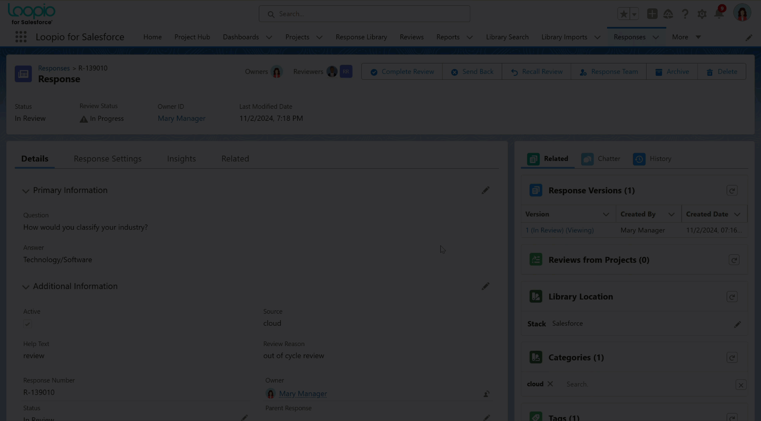
Task: Click the Send Back button
Action: 472,72
